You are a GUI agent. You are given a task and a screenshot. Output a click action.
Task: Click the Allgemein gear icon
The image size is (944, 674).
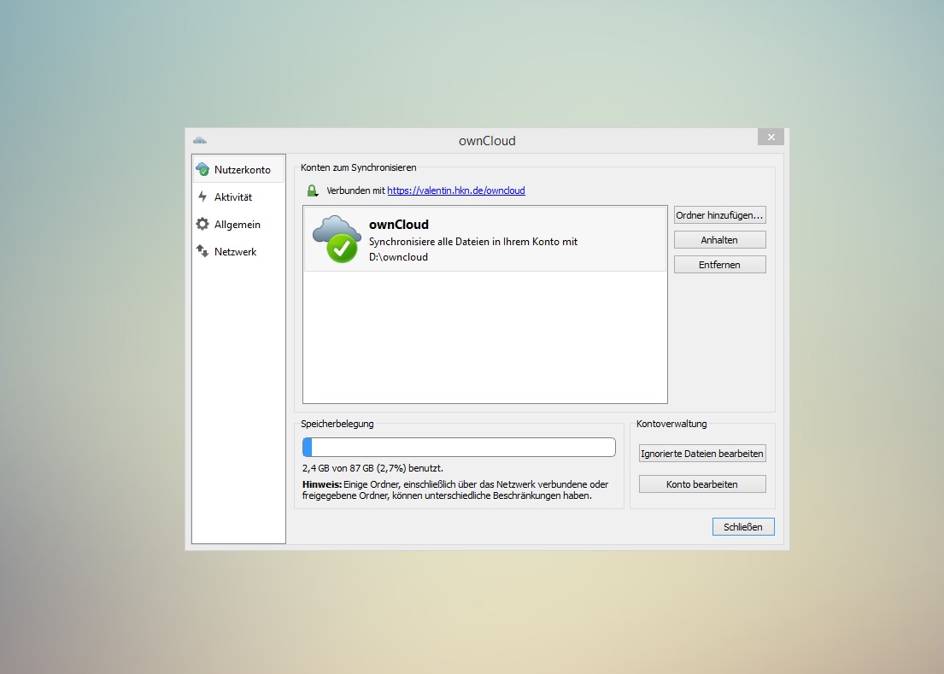202,224
